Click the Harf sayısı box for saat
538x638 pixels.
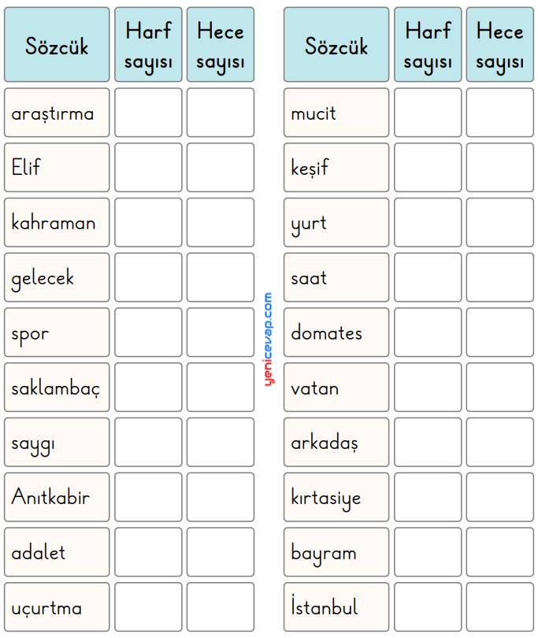pyautogui.click(x=428, y=277)
